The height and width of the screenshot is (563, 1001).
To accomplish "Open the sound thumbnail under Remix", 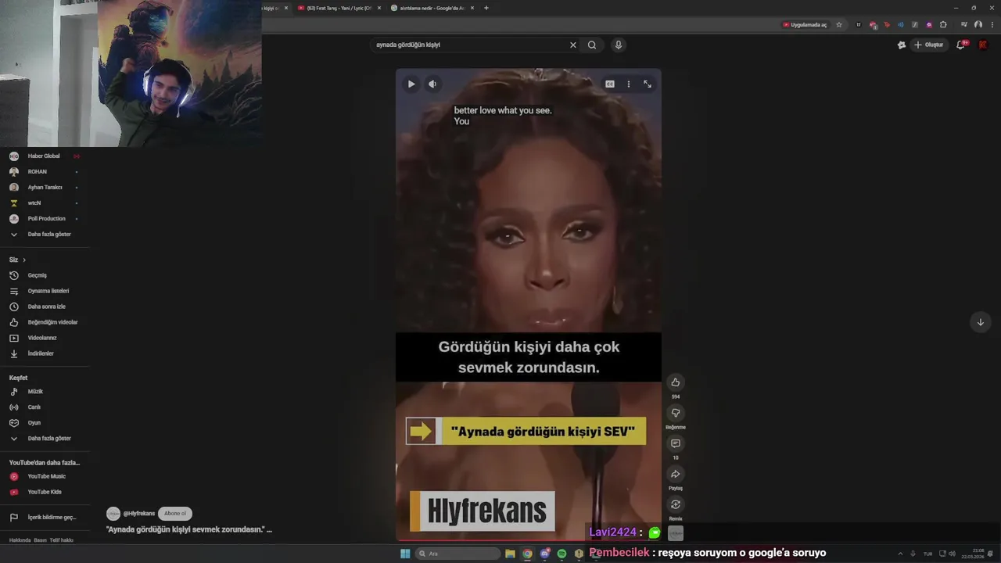I will 676,533.
